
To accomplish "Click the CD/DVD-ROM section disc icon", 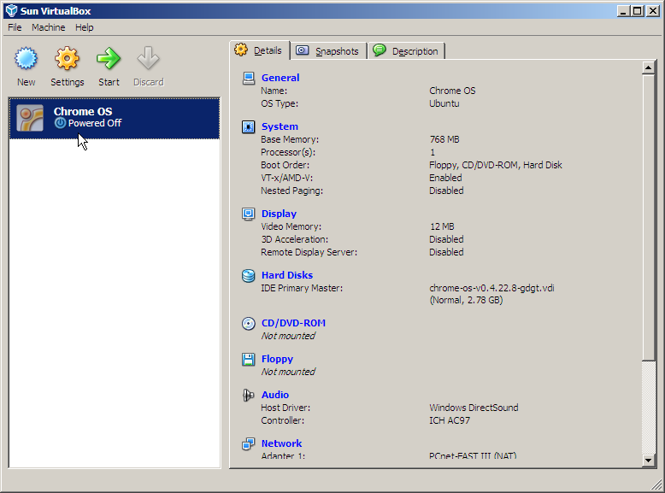I will click(248, 324).
